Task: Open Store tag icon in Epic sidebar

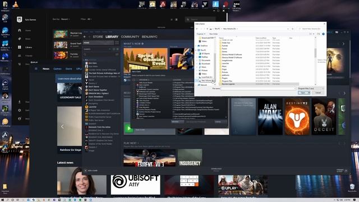Action: [x=20, y=39]
